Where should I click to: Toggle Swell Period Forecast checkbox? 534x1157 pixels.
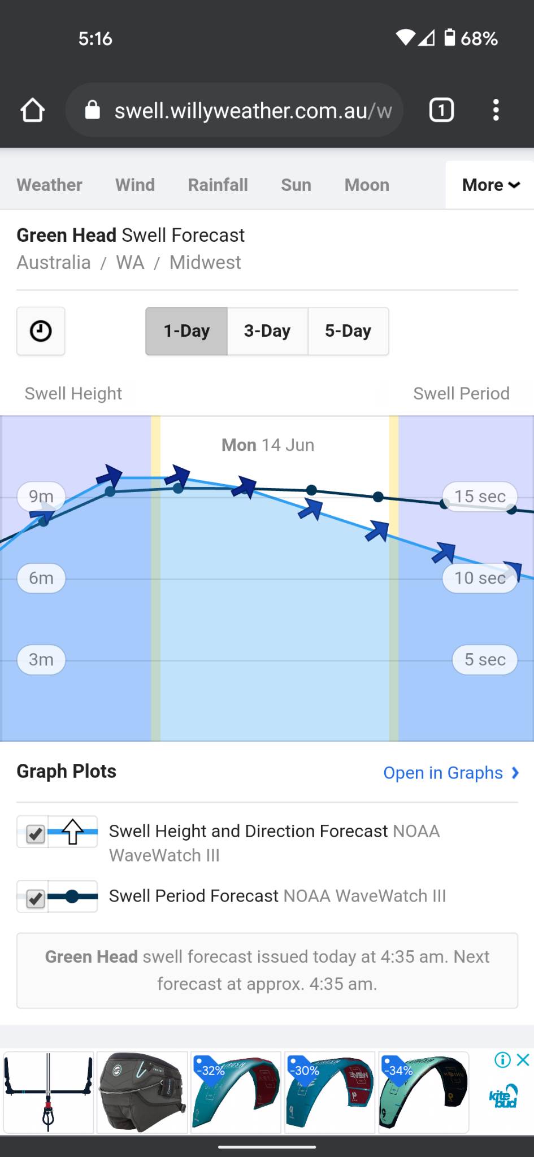[x=36, y=898]
